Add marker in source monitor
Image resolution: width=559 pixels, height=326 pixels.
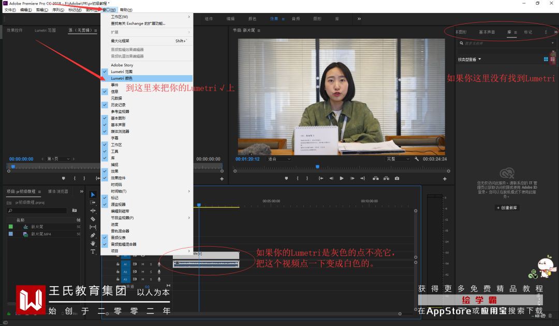(64, 178)
